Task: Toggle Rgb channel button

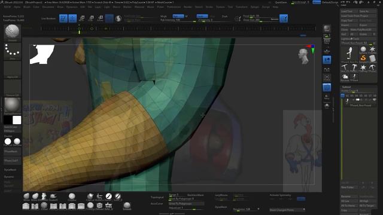Action: (x=178, y=16)
